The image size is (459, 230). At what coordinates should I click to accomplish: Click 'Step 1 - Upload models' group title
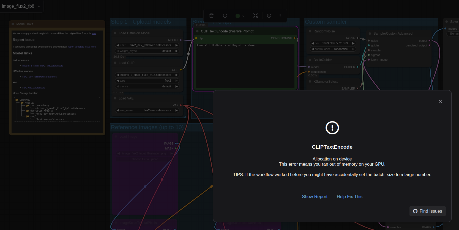(x=141, y=22)
